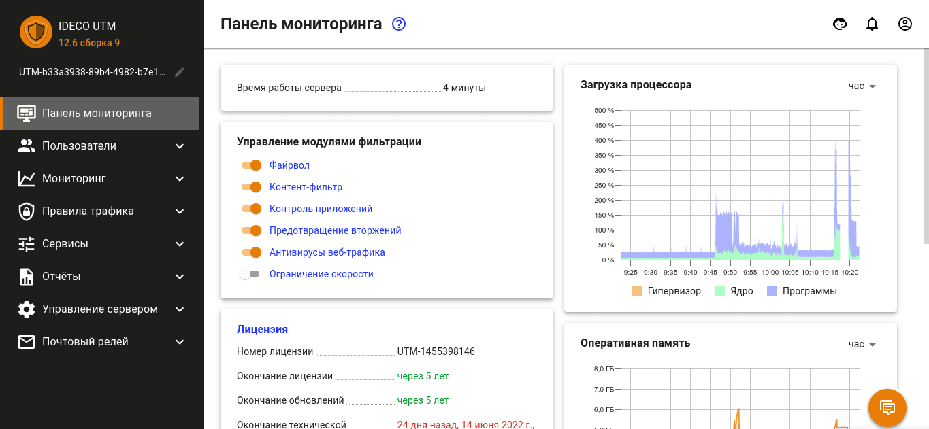Screen dimensions: 929x429
Task: Click the envelope icon for Почтовый релей
Action: [x=27, y=342]
